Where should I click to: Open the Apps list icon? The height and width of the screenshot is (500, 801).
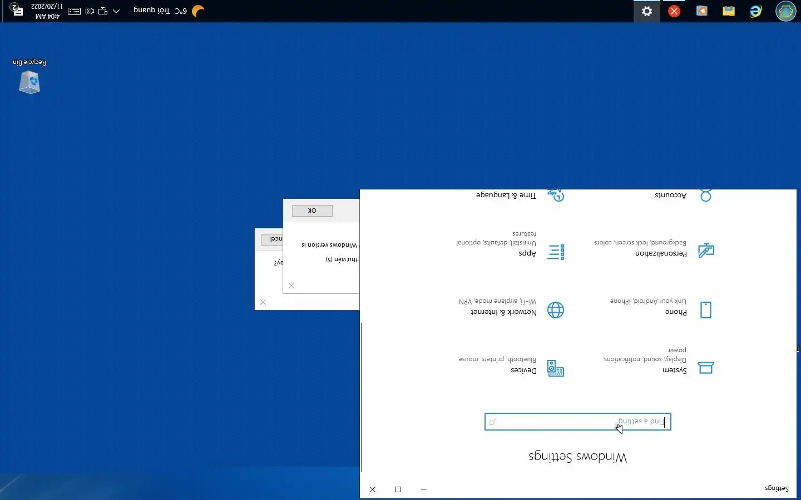(556, 252)
